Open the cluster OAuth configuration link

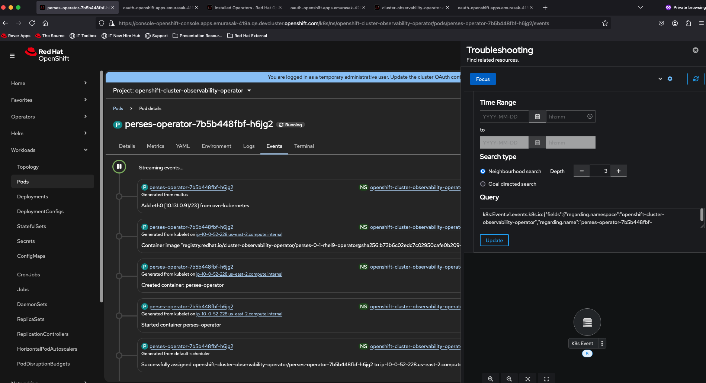click(x=439, y=77)
